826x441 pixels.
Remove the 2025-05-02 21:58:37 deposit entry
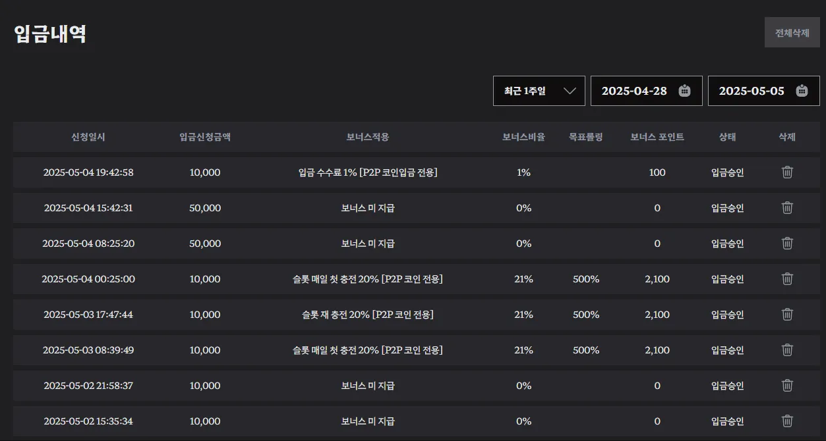point(787,386)
